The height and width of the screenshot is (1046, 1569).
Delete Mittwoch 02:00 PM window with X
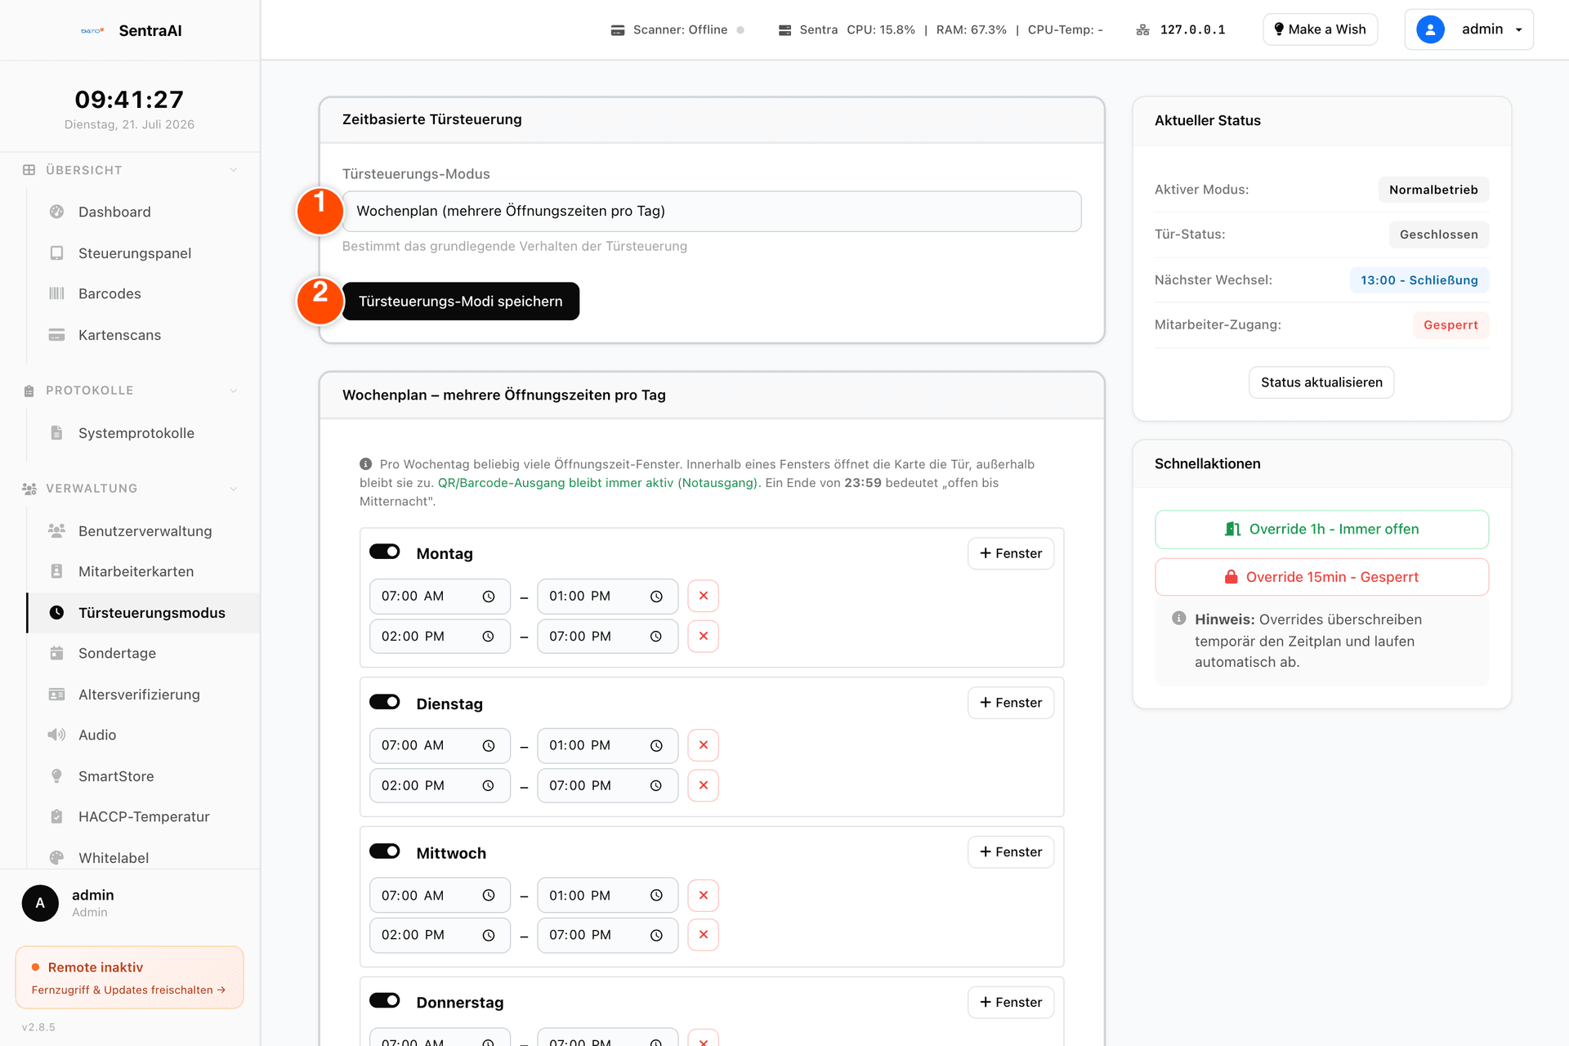click(704, 935)
